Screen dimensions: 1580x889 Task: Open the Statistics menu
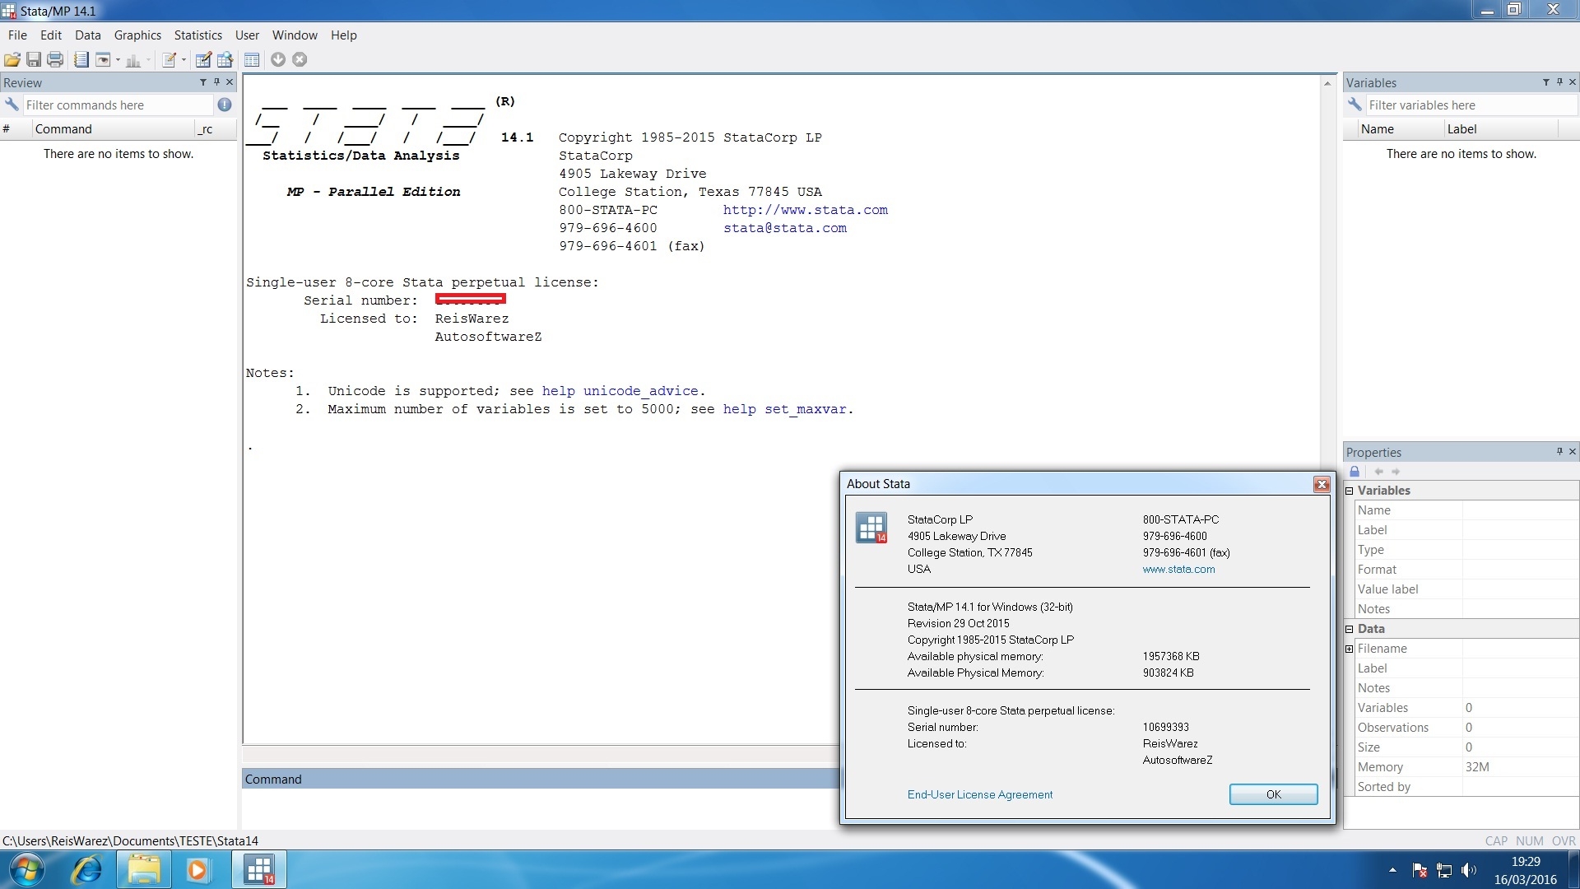pyautogui.click(x=198, y=35)
